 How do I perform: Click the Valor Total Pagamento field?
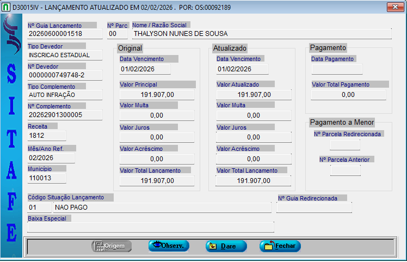349,95
